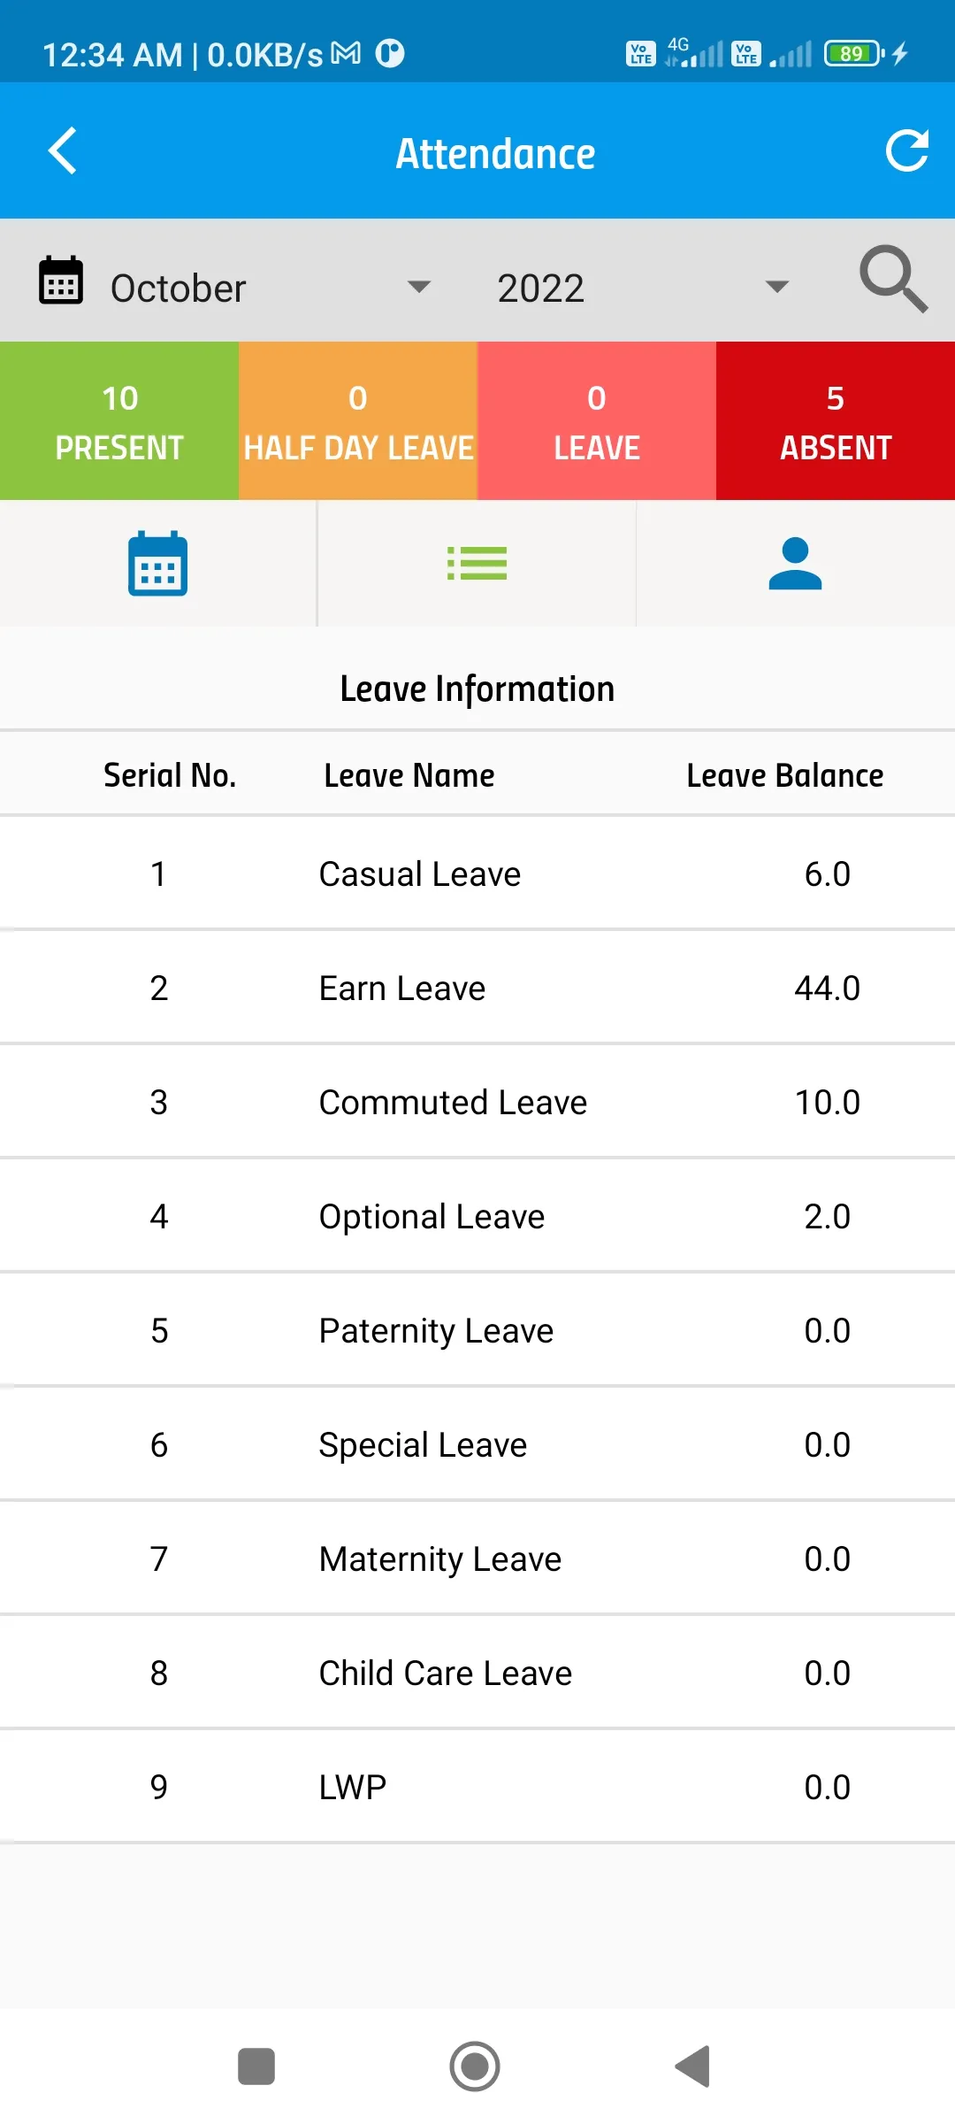
Task: Tap the calendar icon beside October
Action: point(61,281)
